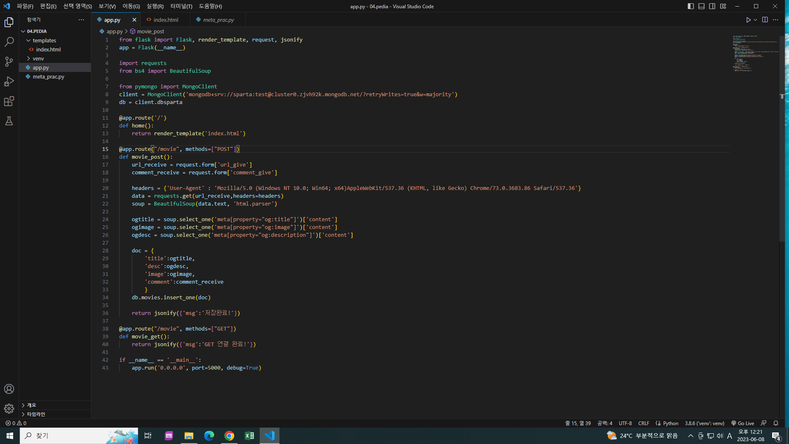Toggle the secondary side bar layout
789x444 pixels.
(712, 6)
